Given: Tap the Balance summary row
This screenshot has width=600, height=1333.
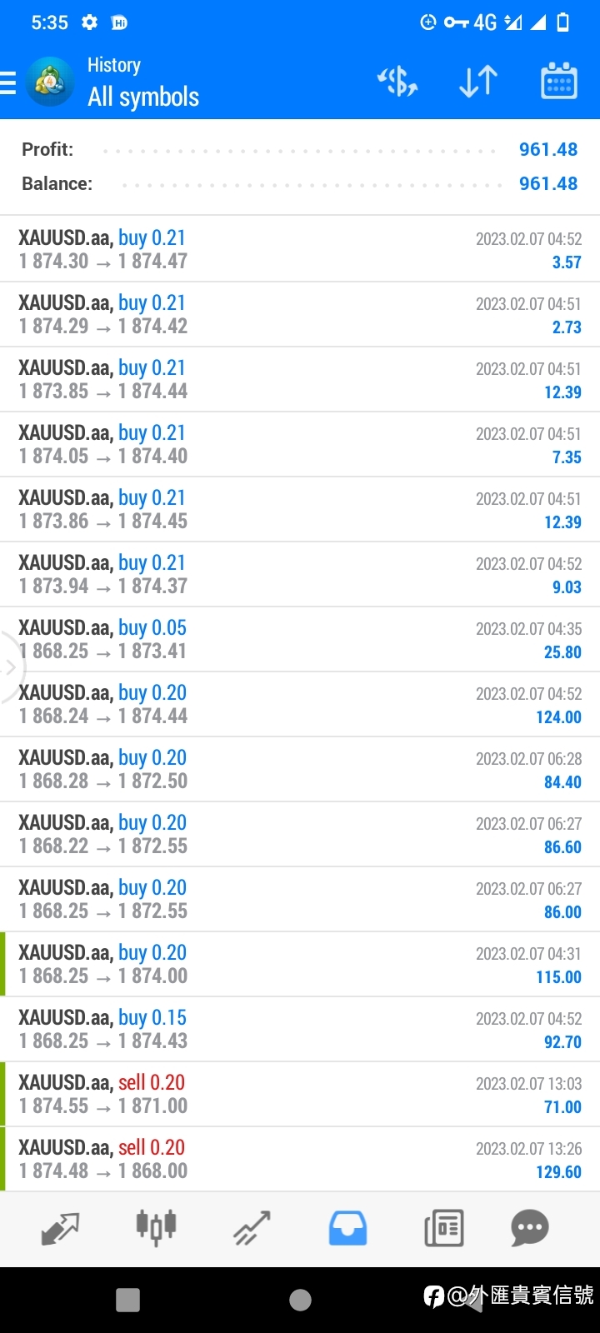Looking at the screenshot, I should click(300, 184).
